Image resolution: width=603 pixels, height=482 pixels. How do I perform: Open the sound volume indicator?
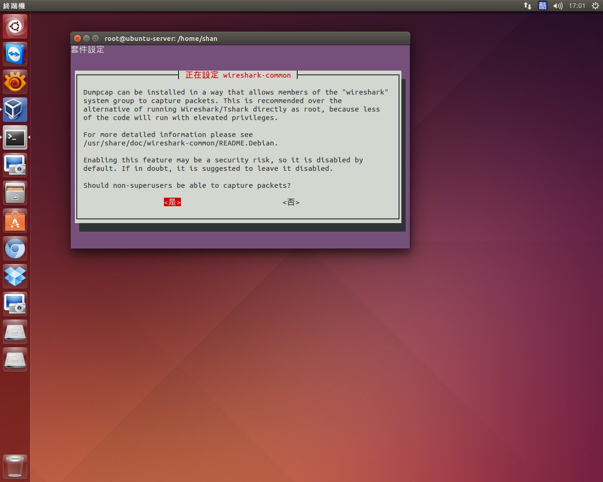(558, 6)
